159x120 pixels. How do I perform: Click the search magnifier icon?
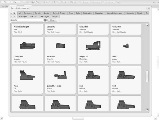(x=45, y=20)
